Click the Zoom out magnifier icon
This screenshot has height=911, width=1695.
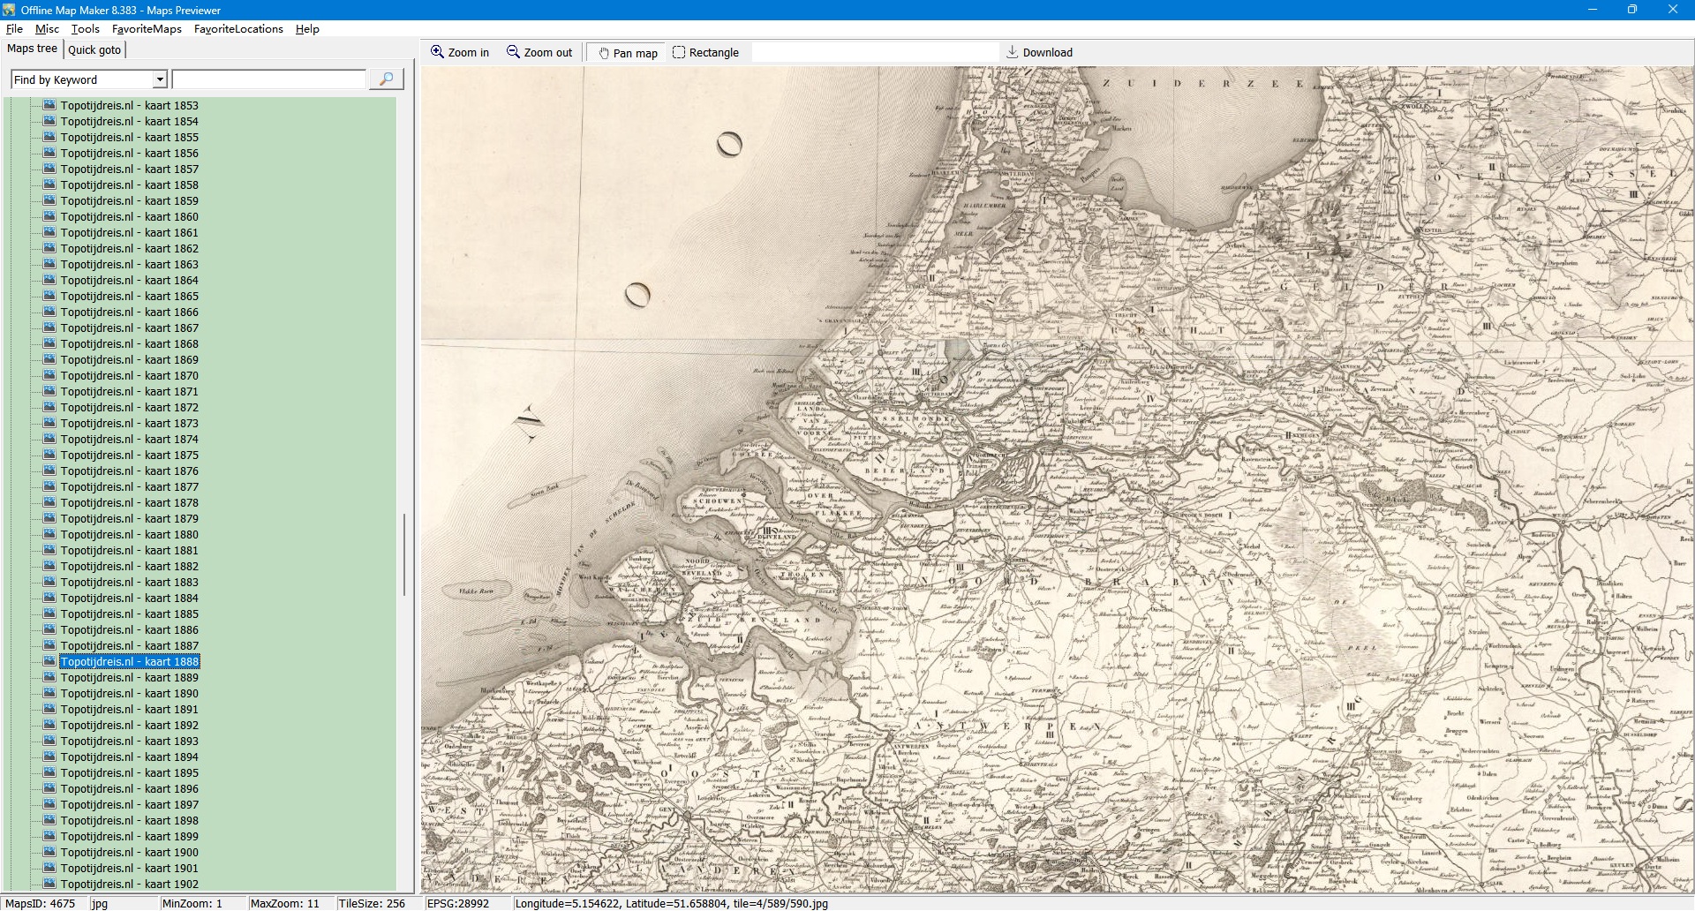click(513, 52)
